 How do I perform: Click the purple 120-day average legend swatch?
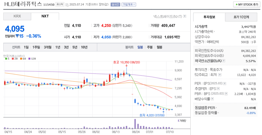(29, 59)
